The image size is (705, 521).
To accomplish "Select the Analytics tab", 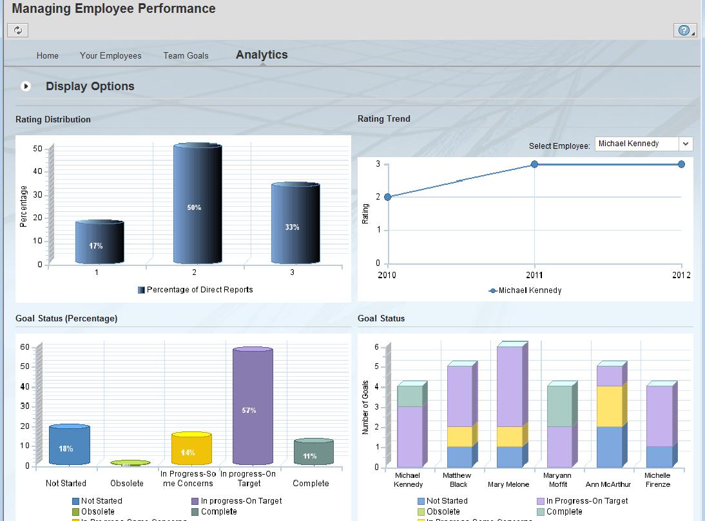I will (262, 55).
